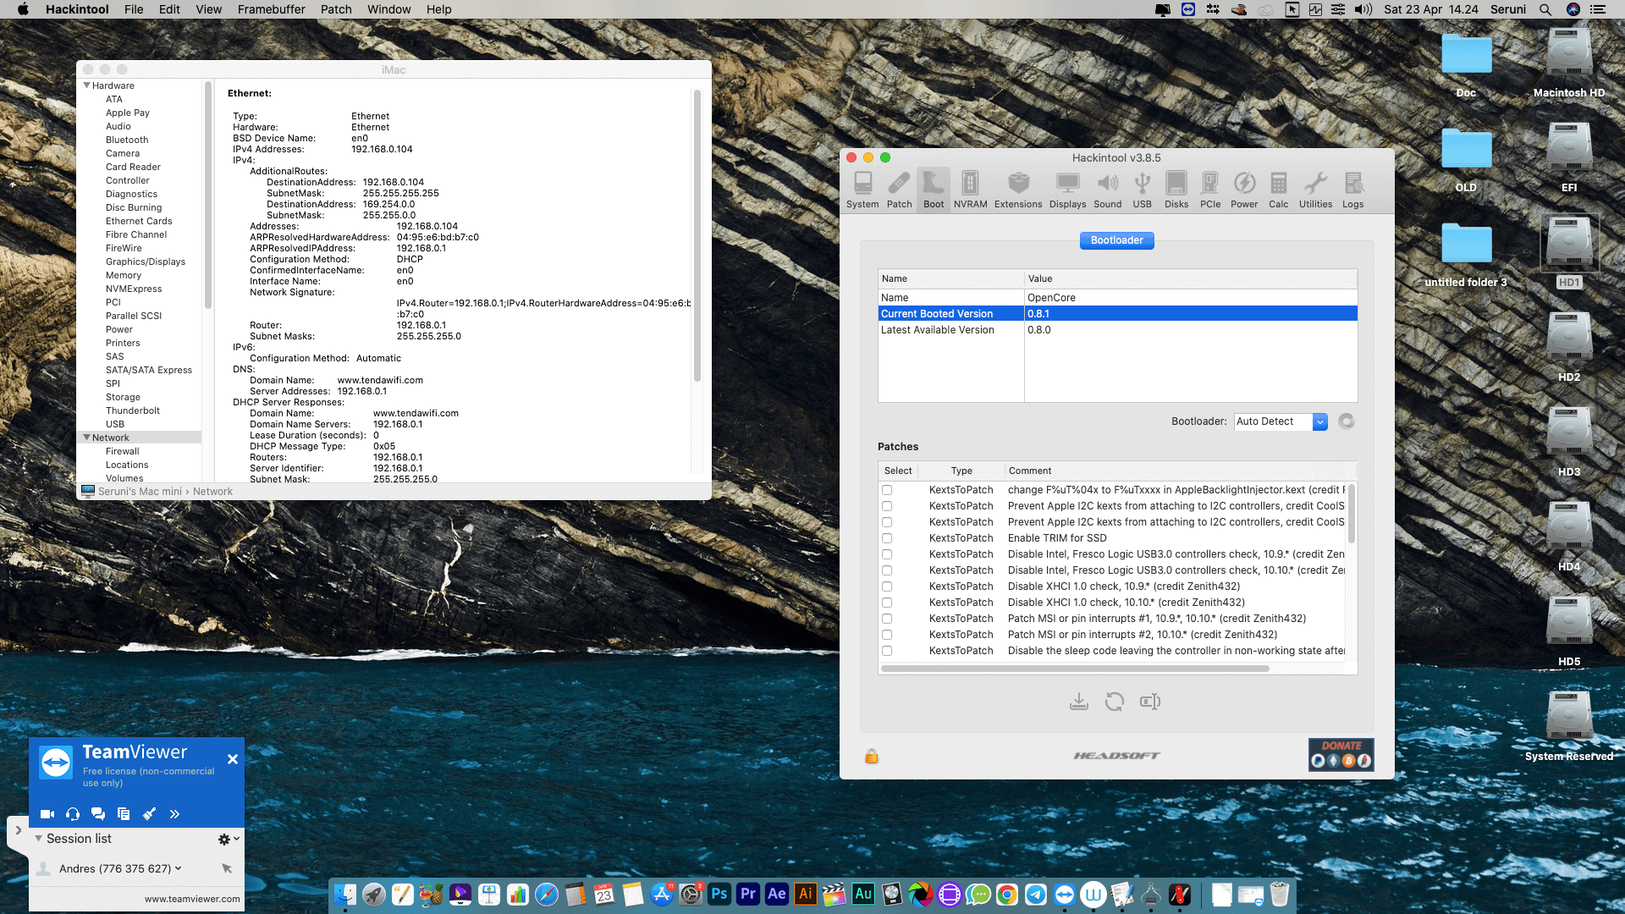This screenshot has height=914, width=1625.
Task: Switch to Extensions in Hackintool toolbar
Action: pyautogui.click(x=1018, y=190)
